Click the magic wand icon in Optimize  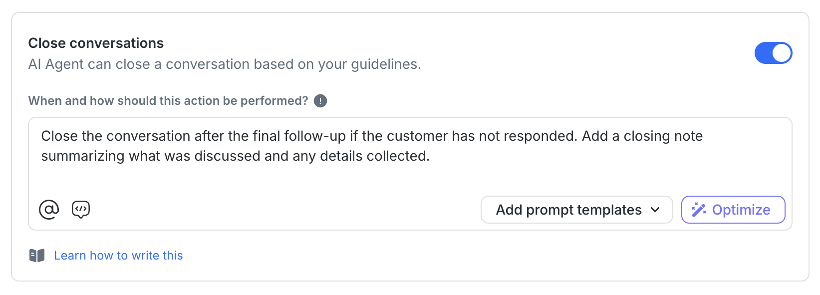coord(699,210)
